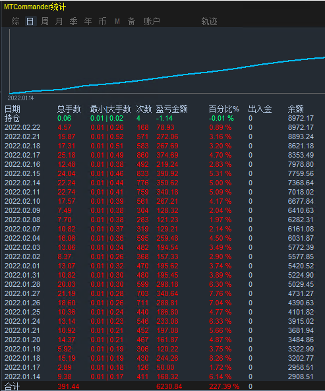Switch to the 季 quarterly tab
Image resolution: width=325 pixels, height=391 pixels.
pos(74,21)
